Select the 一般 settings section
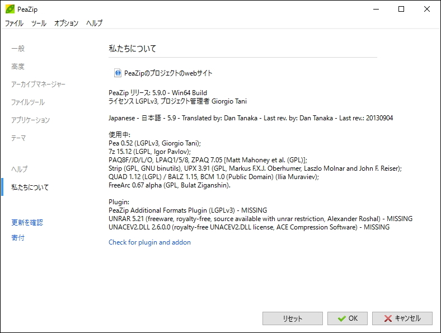The image size is (441, 333). click(18, 48)
